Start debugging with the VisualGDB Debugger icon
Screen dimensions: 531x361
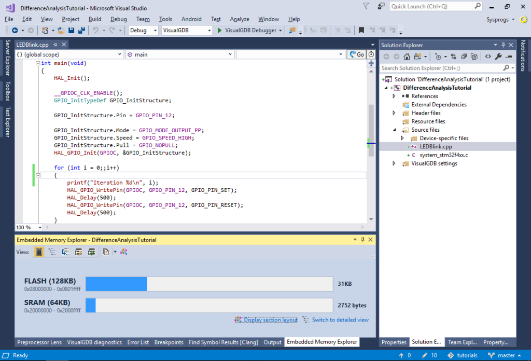pos(219,31)
